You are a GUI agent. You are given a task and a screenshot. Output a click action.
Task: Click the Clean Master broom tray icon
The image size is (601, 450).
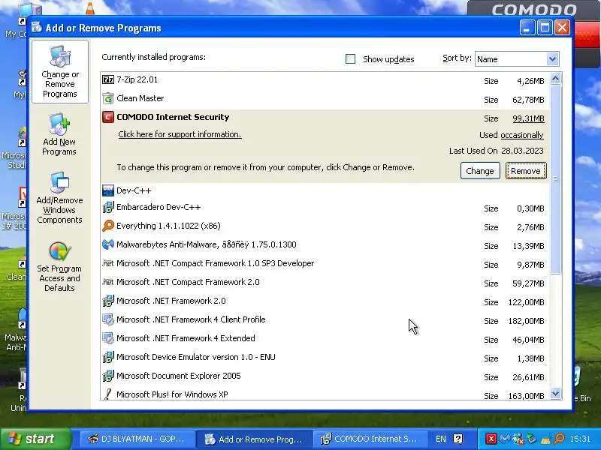click(545, 439)
